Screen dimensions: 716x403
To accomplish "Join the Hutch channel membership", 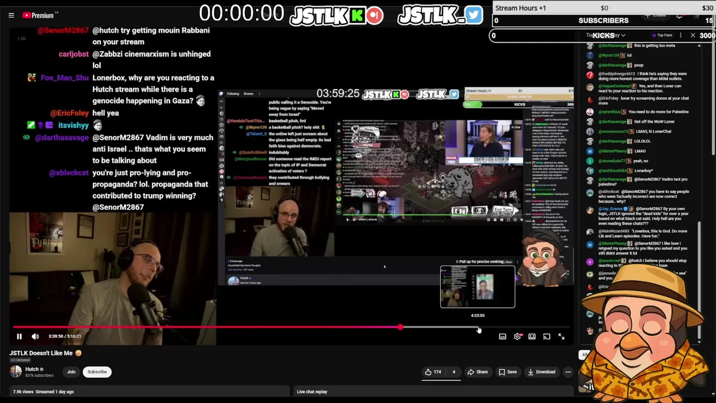I will click(x=71, y=372).
